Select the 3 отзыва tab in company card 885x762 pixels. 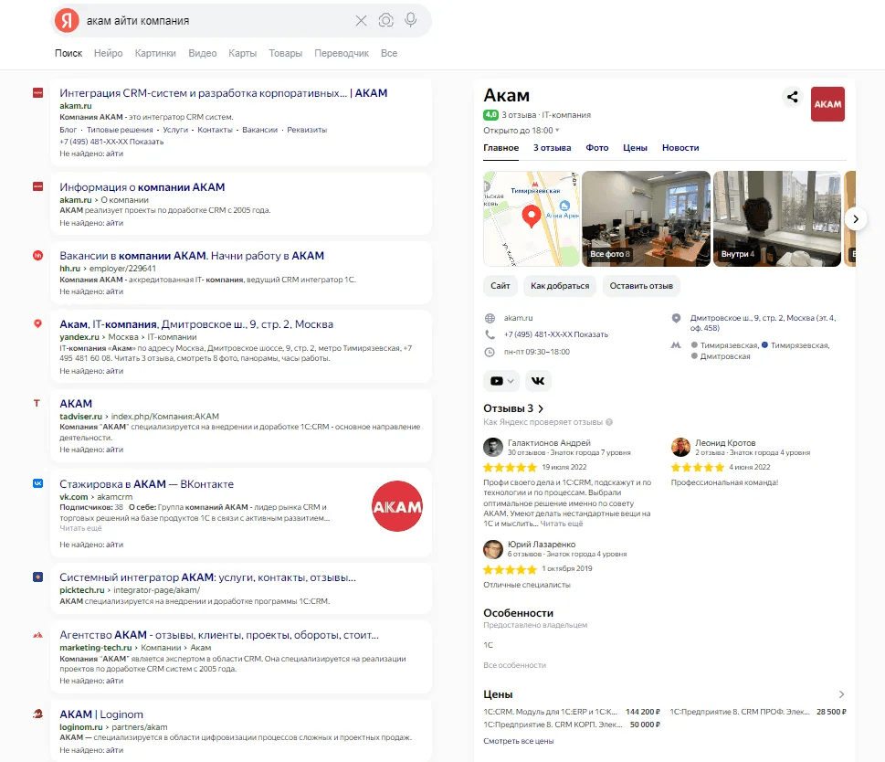pos(552,148)
